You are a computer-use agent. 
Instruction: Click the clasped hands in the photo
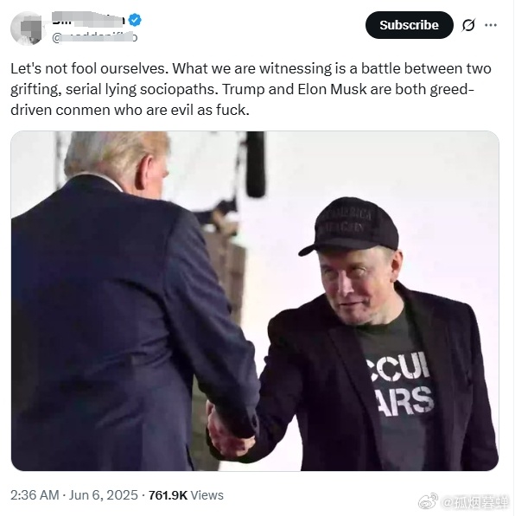(x=231, y=430)
